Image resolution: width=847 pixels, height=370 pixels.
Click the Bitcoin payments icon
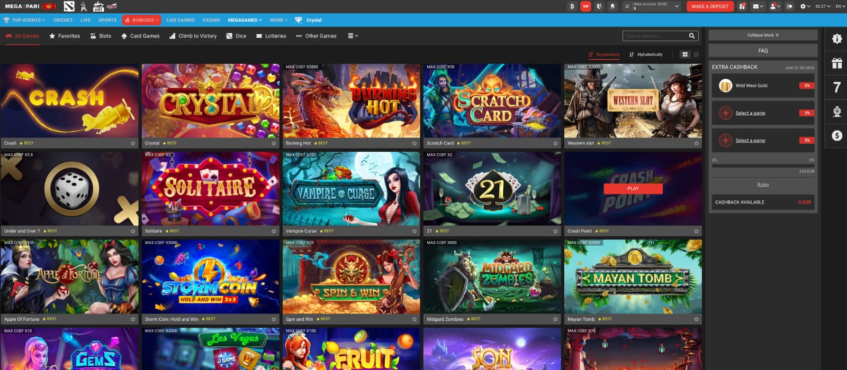(572, 6)
